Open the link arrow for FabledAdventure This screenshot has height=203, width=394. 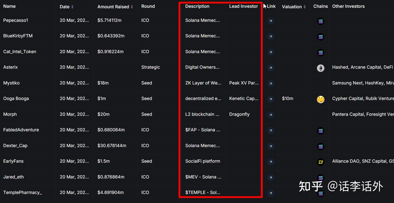[270, 131]
